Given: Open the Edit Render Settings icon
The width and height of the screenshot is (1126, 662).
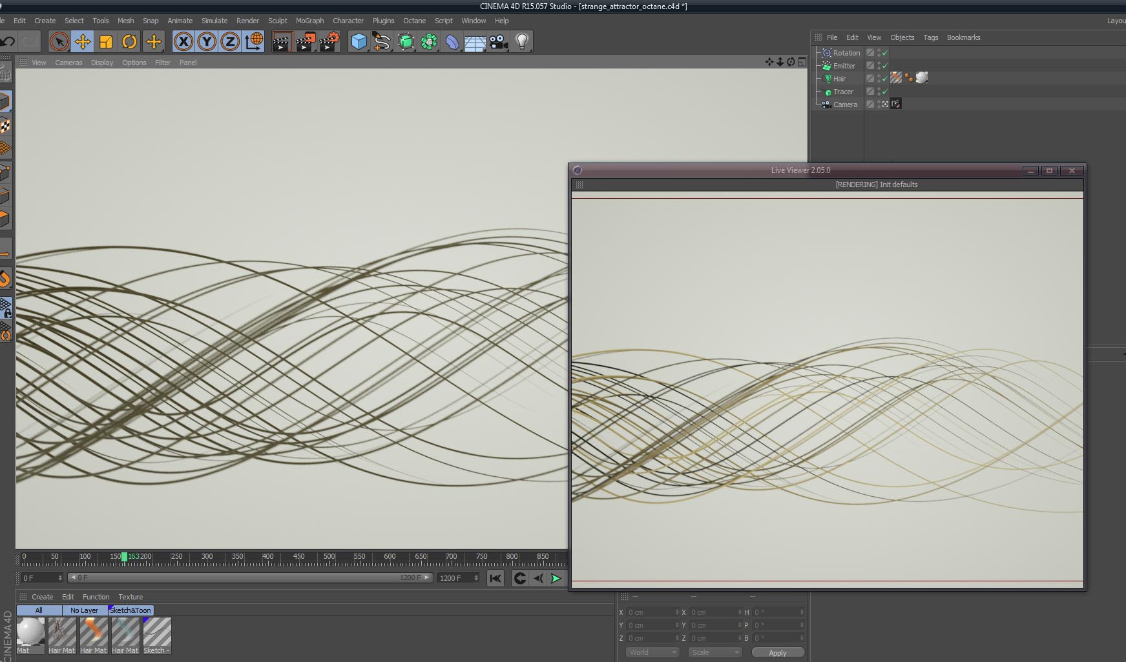Looking at the screenshot, I should pos(329,42).
